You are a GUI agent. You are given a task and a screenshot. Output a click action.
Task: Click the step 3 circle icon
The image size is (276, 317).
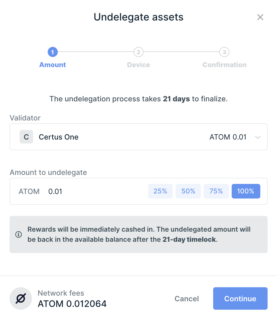coord(224,52)
